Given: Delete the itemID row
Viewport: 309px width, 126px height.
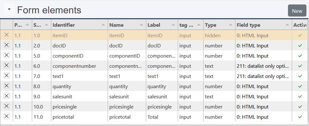Looking at the screenshot, I should [x=6, y=35].
